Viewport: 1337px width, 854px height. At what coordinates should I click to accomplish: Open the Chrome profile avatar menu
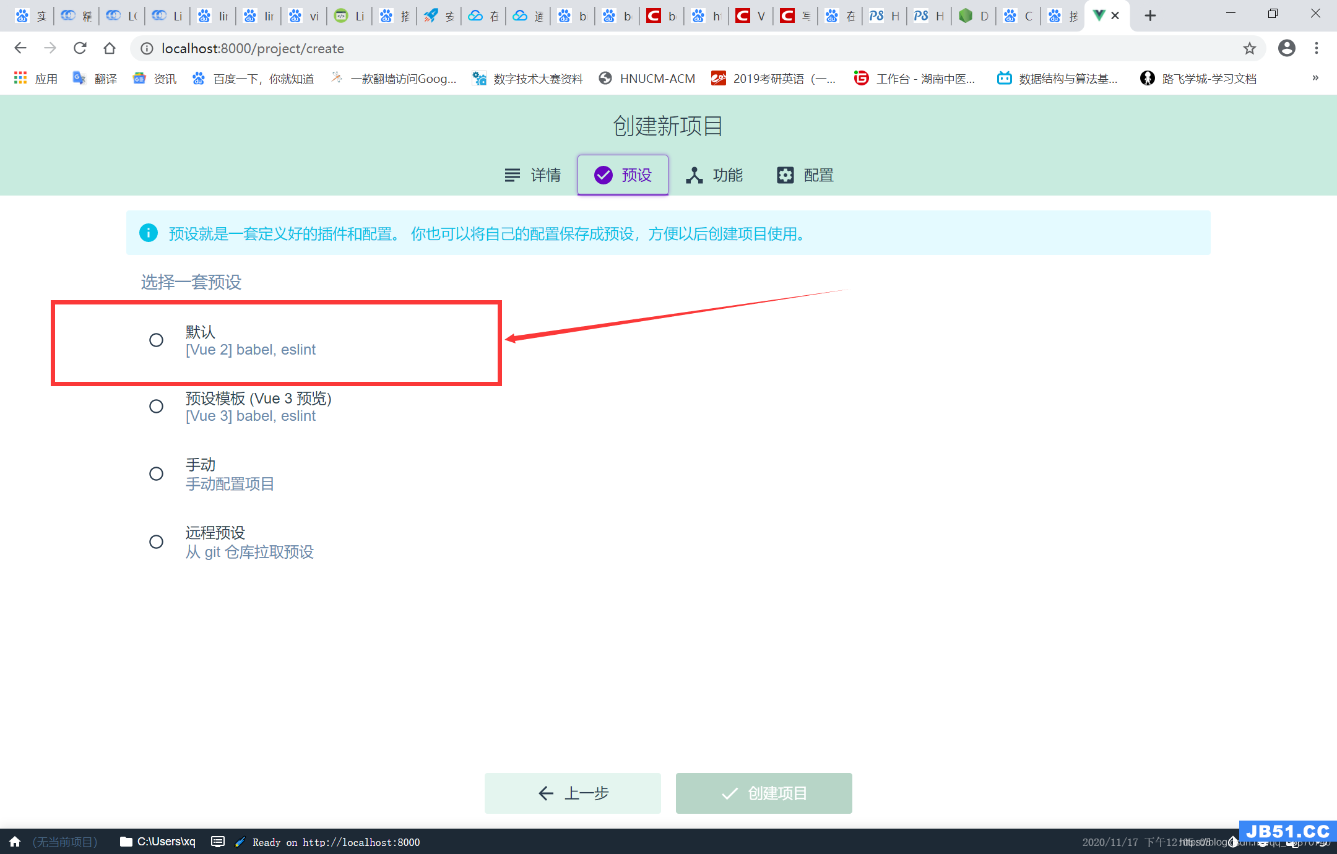click(x=1287, y=48)
